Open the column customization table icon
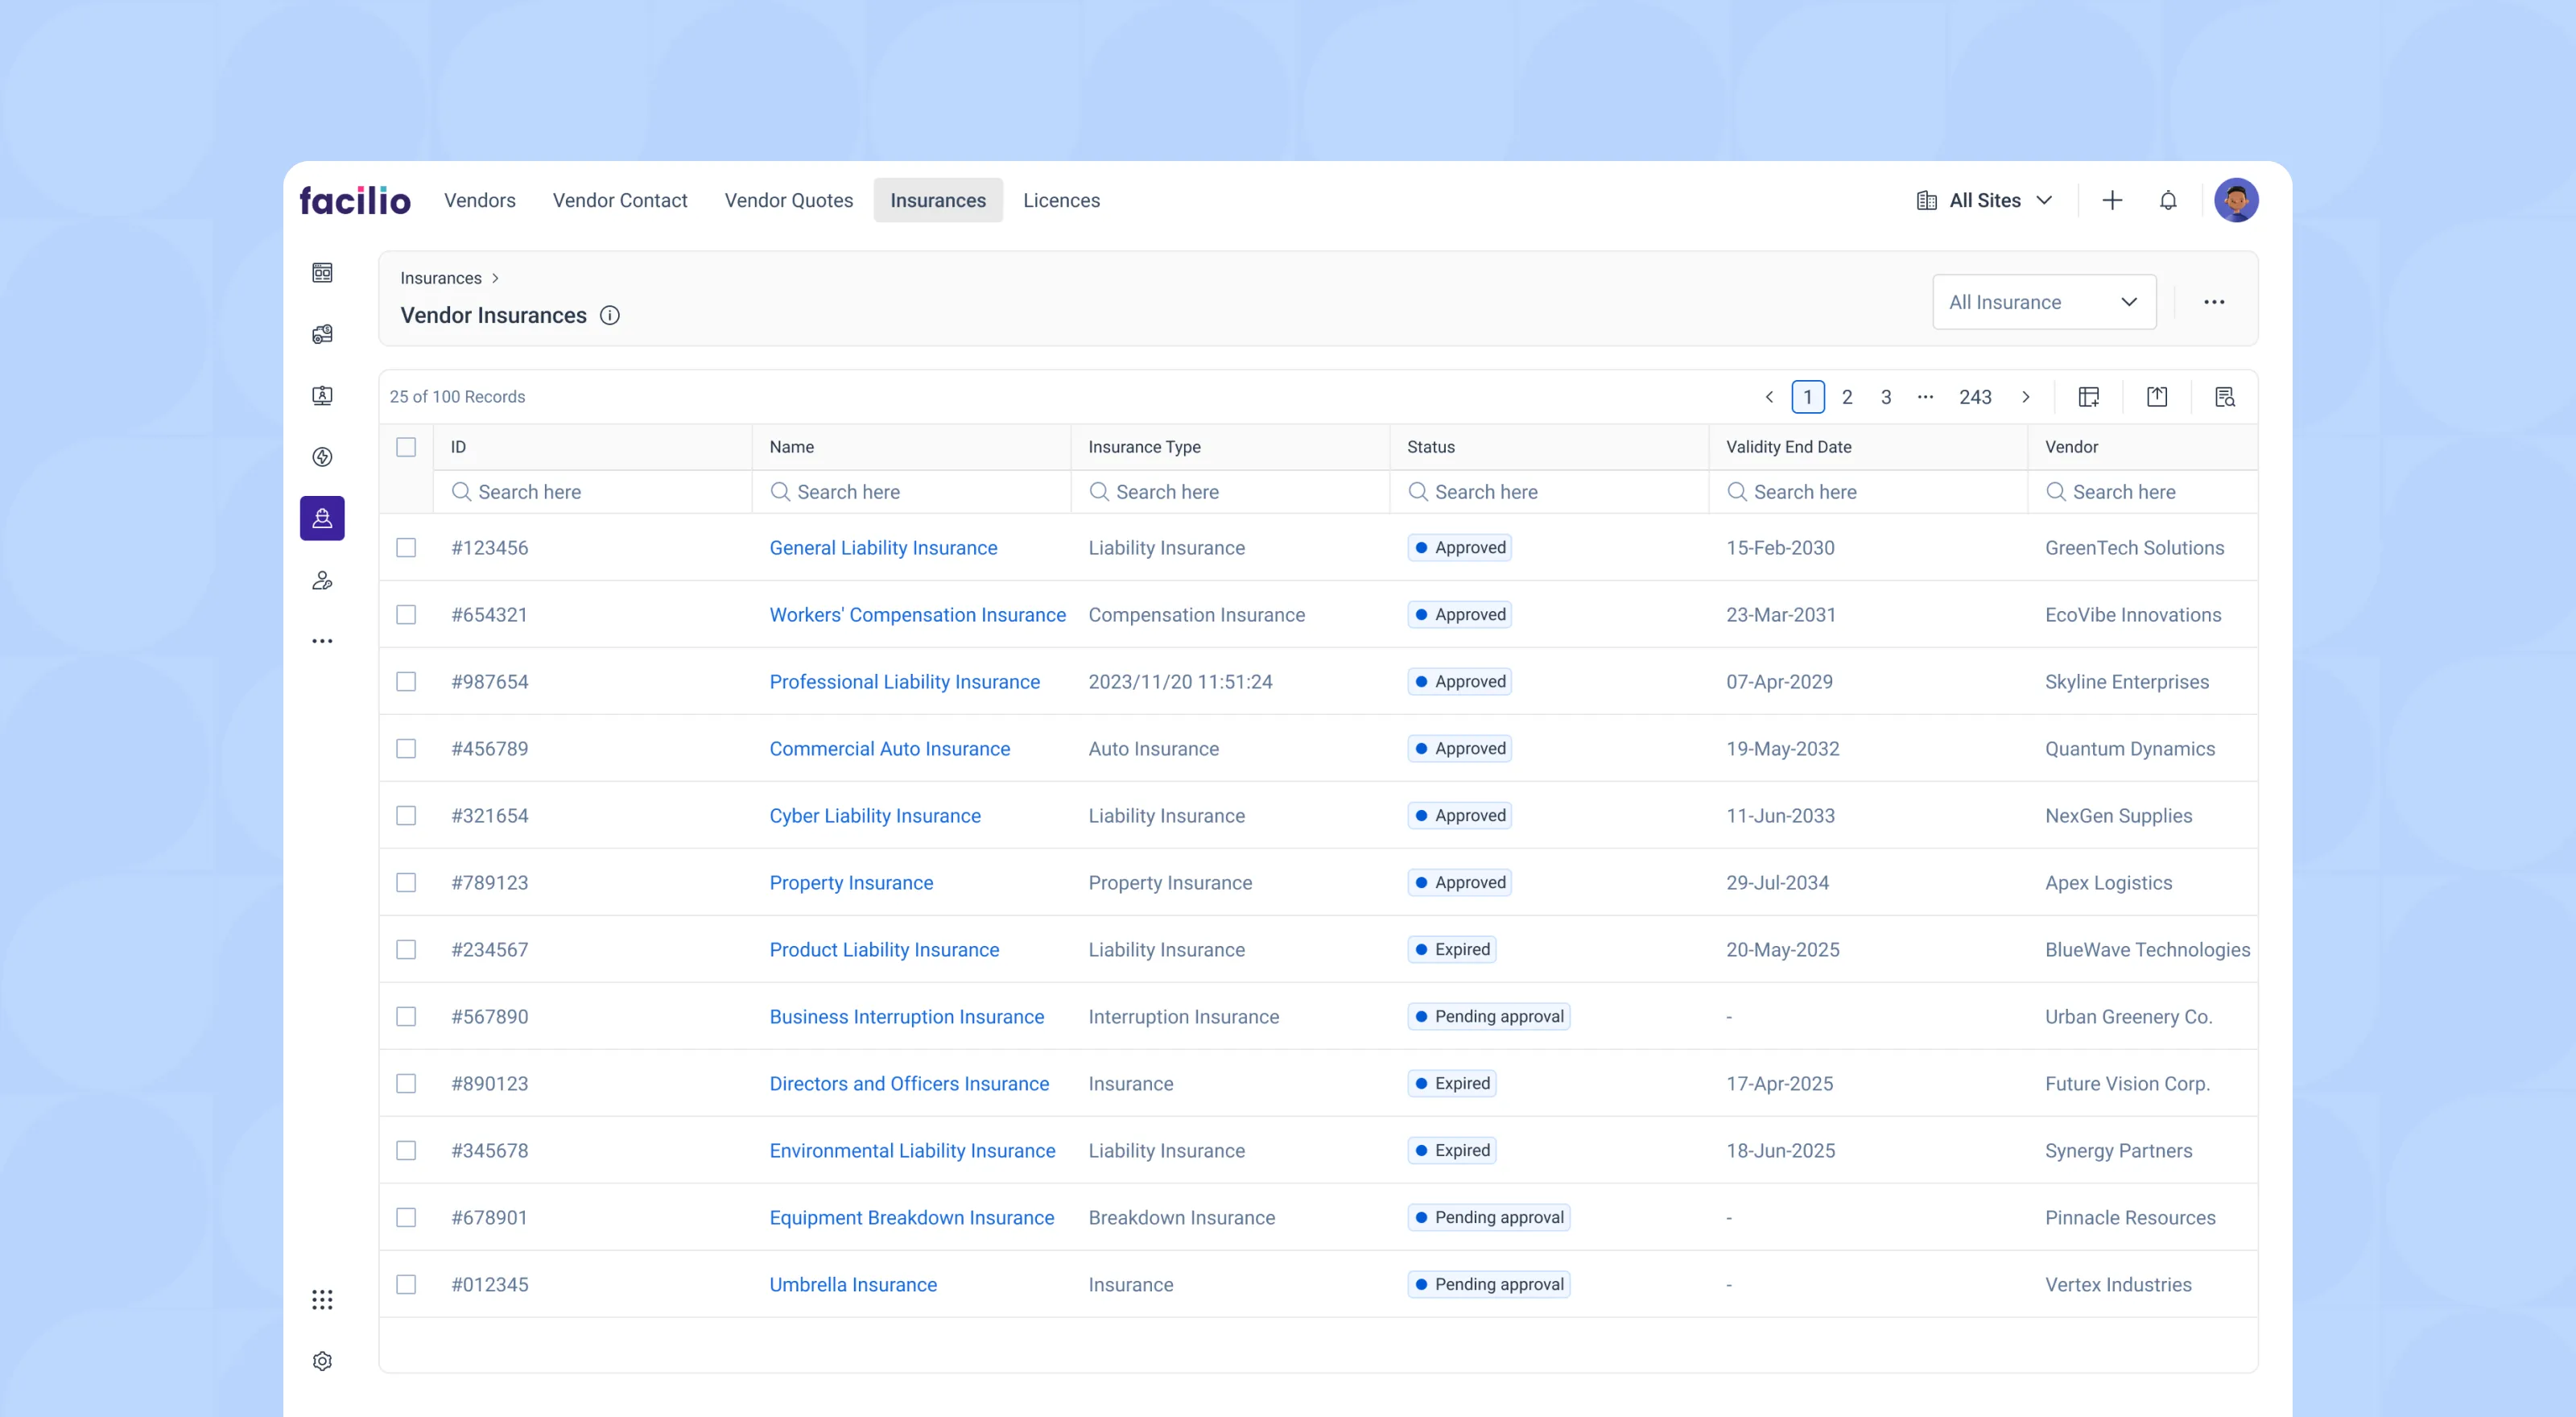The height and width of the screenshot is (1417, 2576). click(2088, 397)
